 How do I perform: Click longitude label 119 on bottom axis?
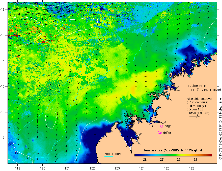(x=18, y=168)
